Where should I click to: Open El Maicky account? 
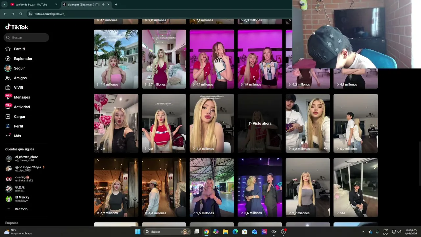[17, 199]
